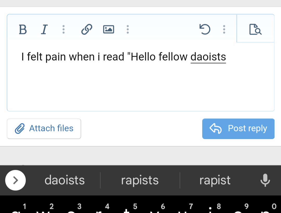Select the 'rapists' keyboard suggestion
The image size is (281, 213).
point(140,180)
